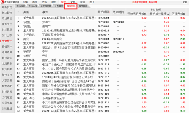
Task: Select 融资融券 in the sidebar
Action: coord(7,69)
